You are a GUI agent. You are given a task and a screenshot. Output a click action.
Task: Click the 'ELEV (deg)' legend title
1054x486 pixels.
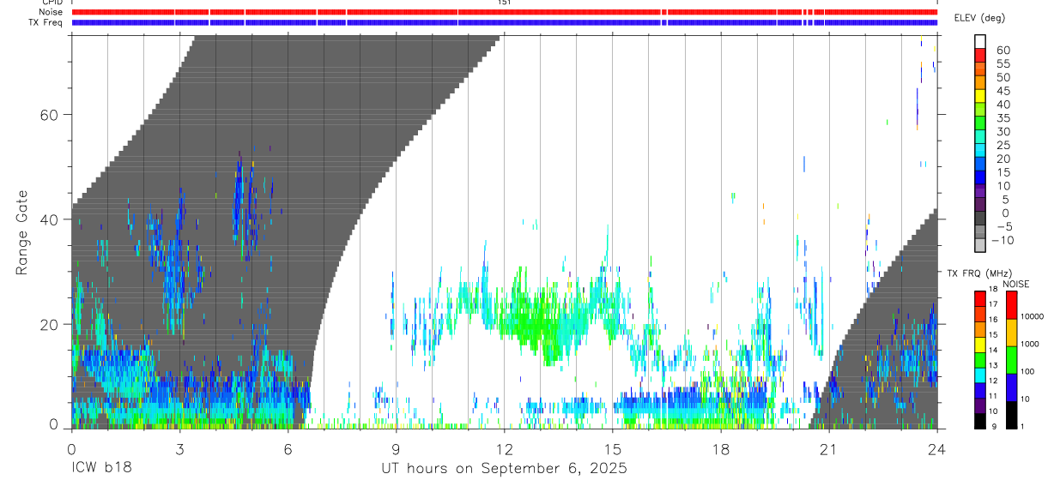(979, 18)
